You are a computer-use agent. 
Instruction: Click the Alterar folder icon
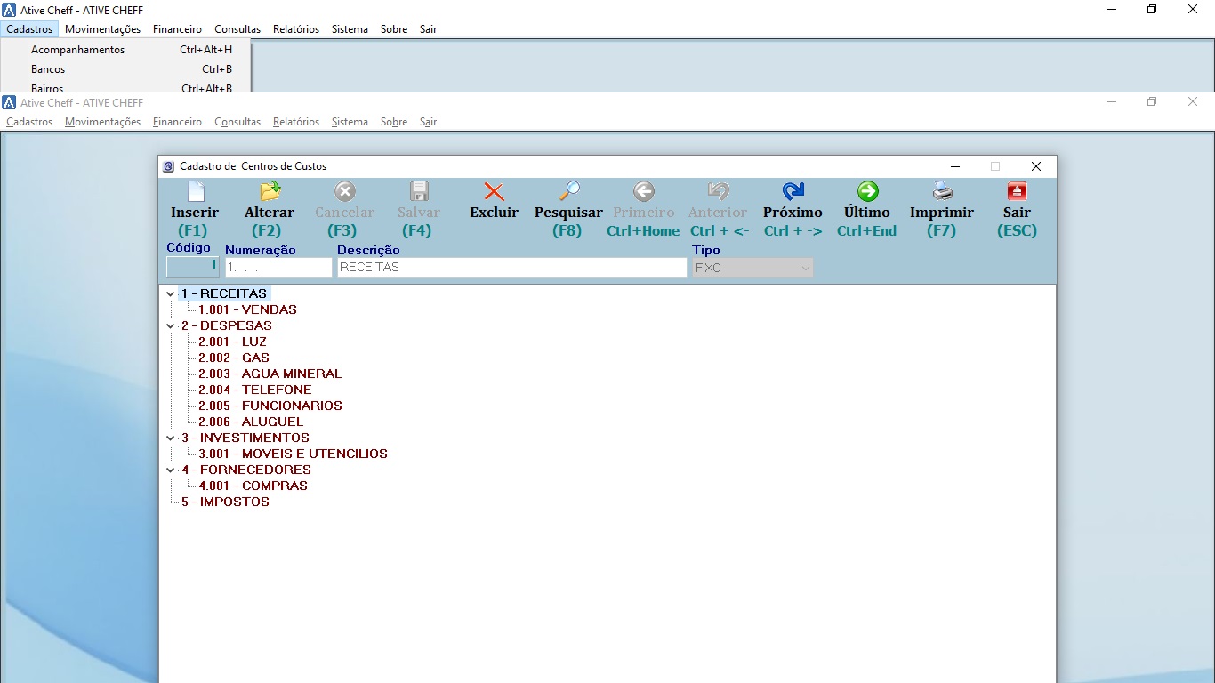point(270,191)
